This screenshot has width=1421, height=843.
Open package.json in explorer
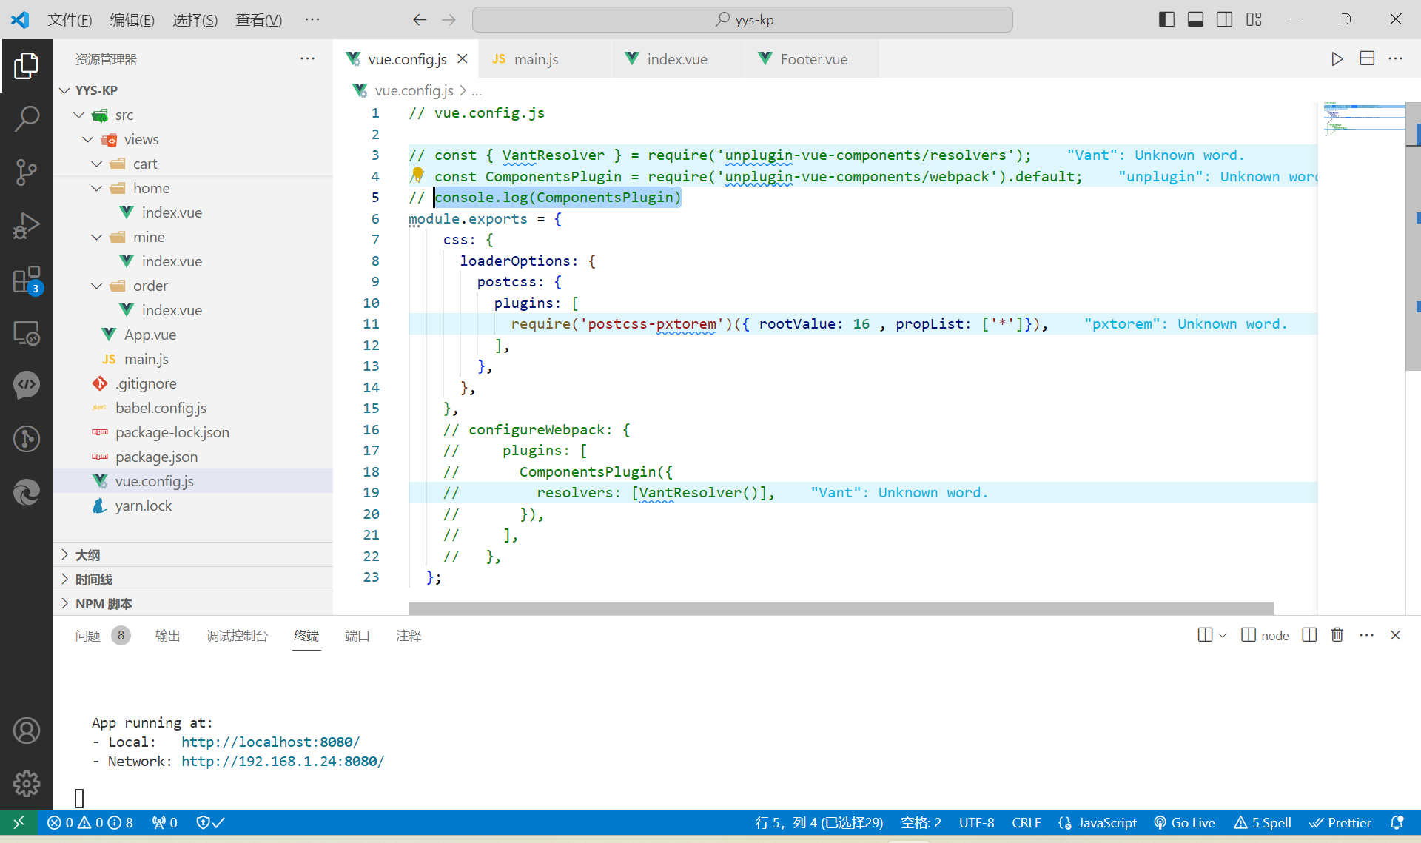point(156,457)
